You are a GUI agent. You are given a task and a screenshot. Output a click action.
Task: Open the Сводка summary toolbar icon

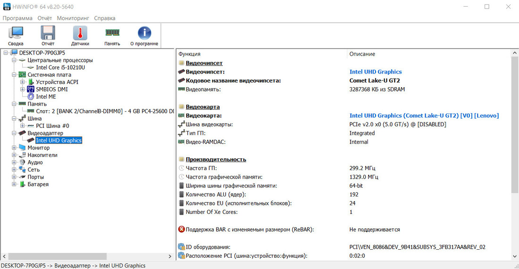(16, 36)
